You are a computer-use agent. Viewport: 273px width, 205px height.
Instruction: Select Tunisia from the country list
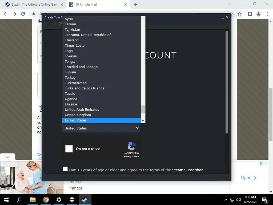pos(101,72)
